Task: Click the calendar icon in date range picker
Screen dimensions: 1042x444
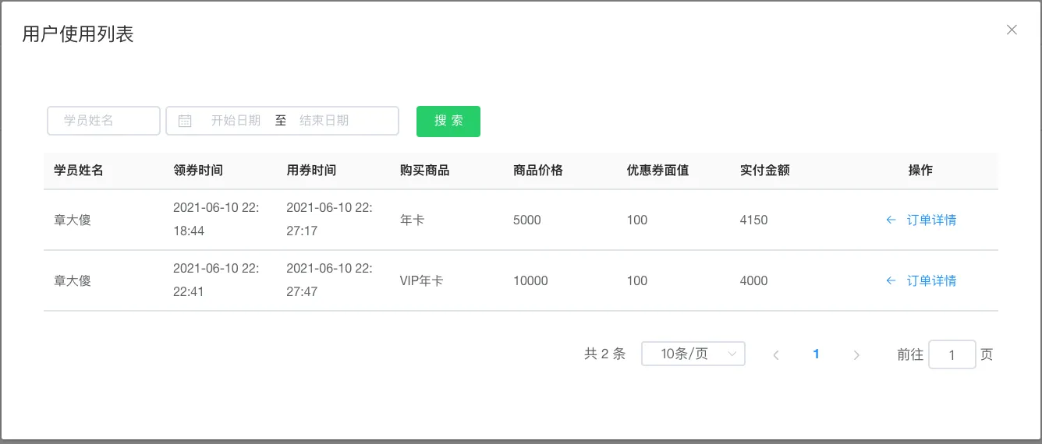Action: click(185, 121)
